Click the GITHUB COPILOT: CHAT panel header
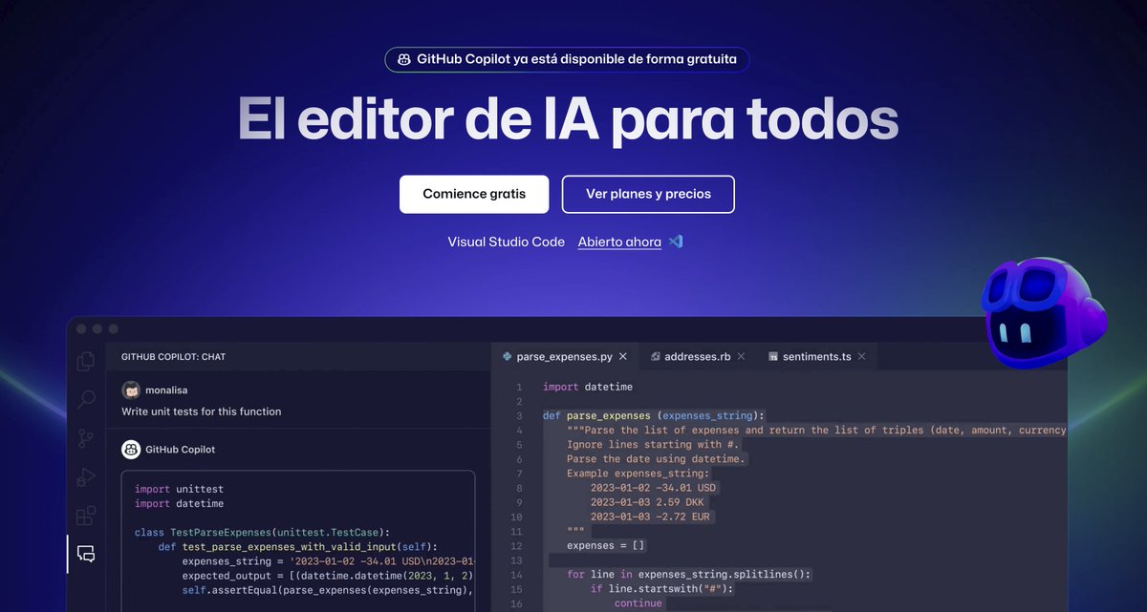This screenshot has height=612, width=1147. click(x=173, y=357)
